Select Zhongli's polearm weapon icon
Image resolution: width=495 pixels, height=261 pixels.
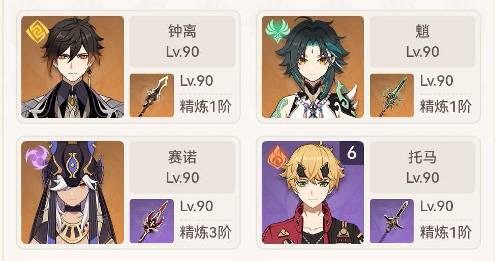click(x=151, y=95)
